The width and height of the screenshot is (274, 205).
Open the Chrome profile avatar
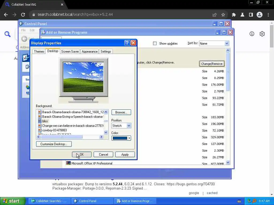[260, 15]
